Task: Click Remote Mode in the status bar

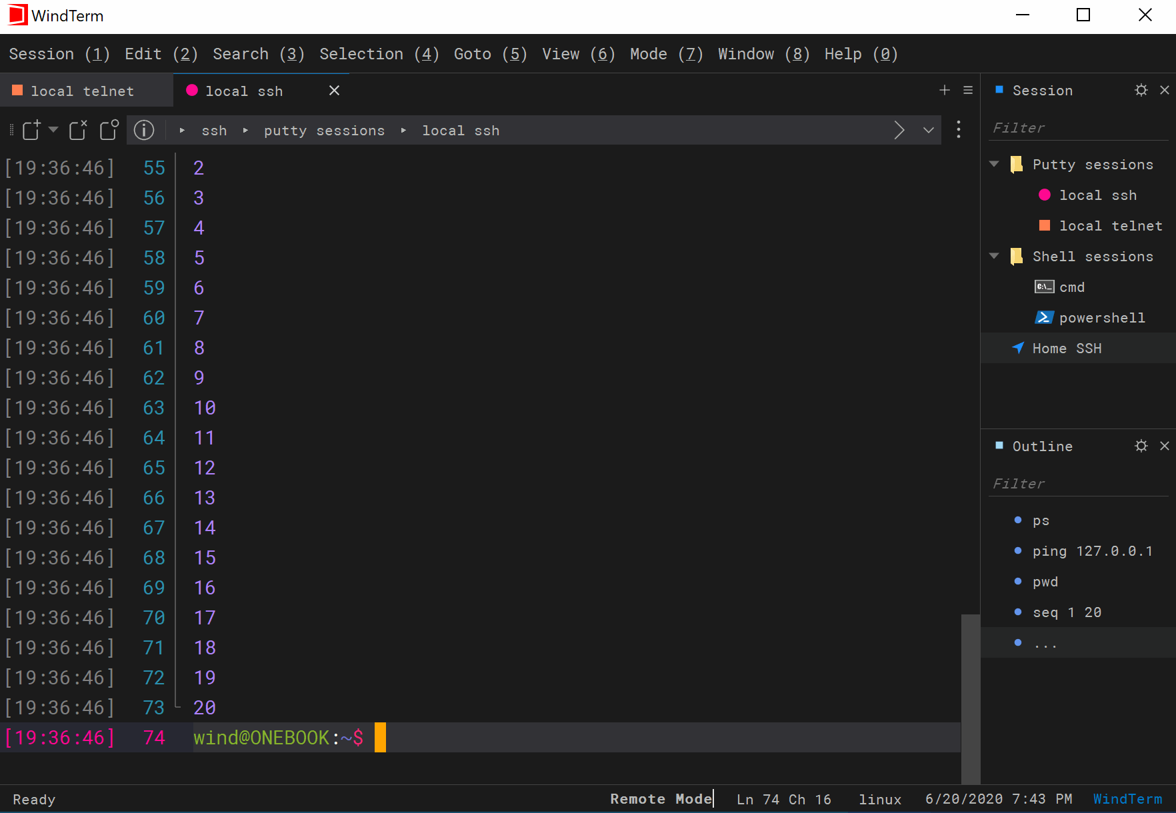Action: (x=661, y=798)
